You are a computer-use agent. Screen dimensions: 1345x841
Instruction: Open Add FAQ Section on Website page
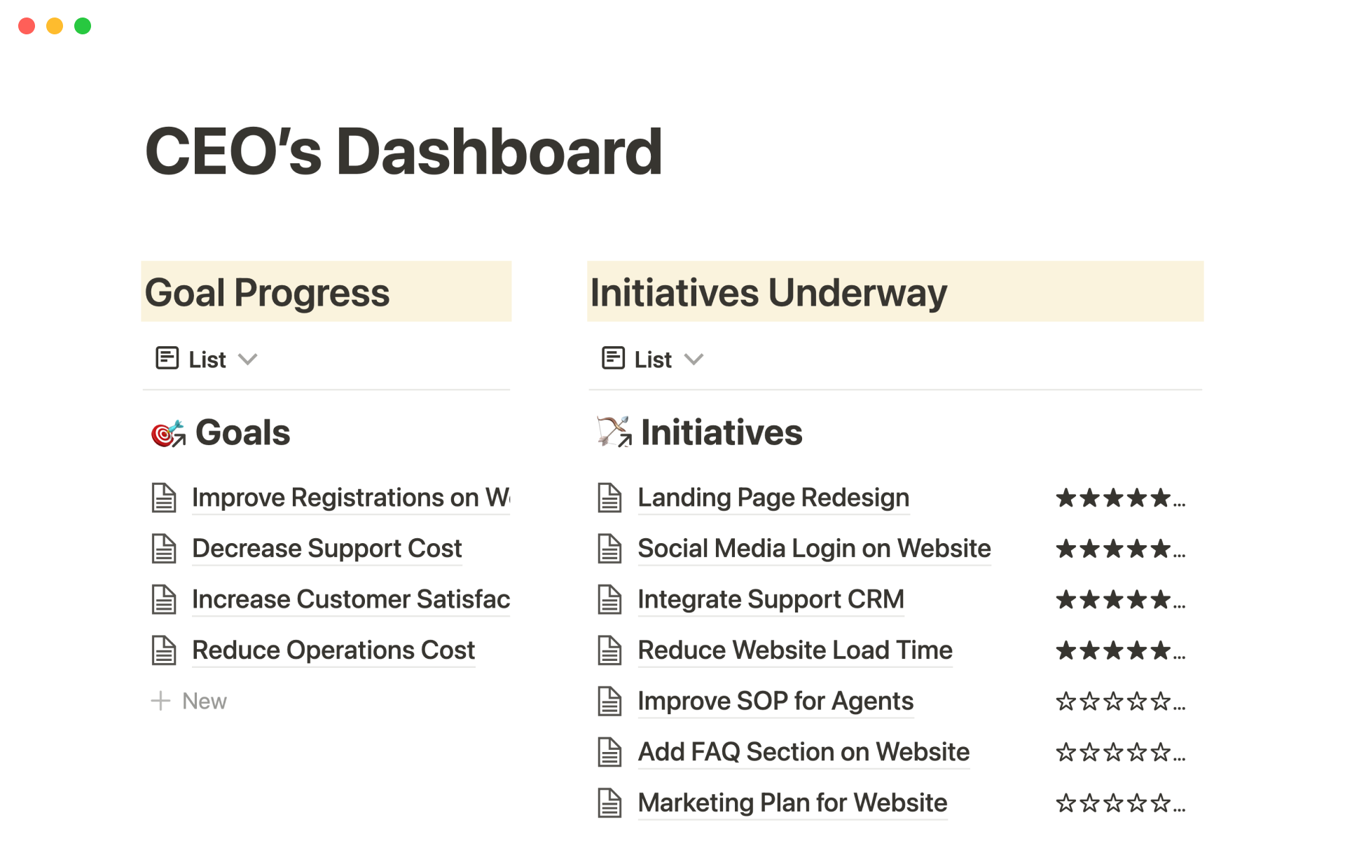(803, 752)
